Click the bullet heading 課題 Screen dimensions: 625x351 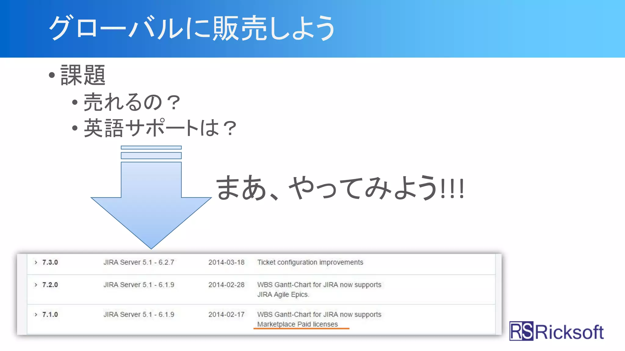point(83,75)
